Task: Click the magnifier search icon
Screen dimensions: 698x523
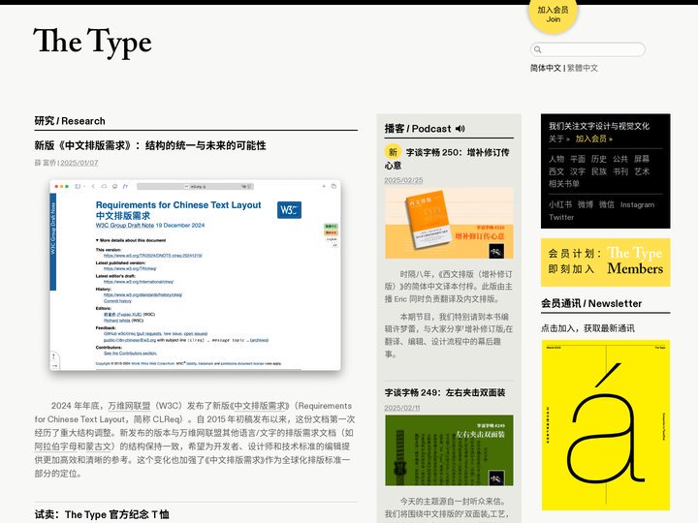Action: coord(538,49)
